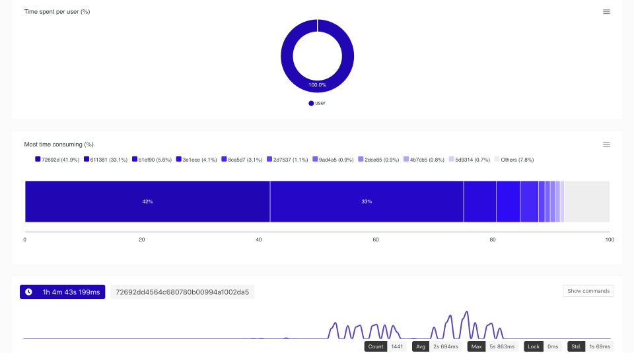Click the Avg 2s 694ms stat badge
Image resolution: width=634 pixels, height=353 pixels.
(437, 346)
